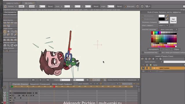This screenshot has height=104, width=185.
Task: Select the Shear Layer tool
Action: 5,34
